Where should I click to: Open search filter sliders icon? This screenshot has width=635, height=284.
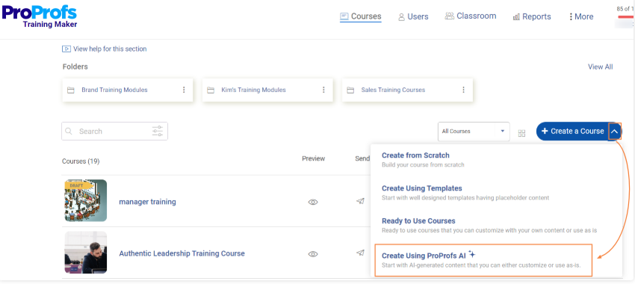[x=158, y=132]
